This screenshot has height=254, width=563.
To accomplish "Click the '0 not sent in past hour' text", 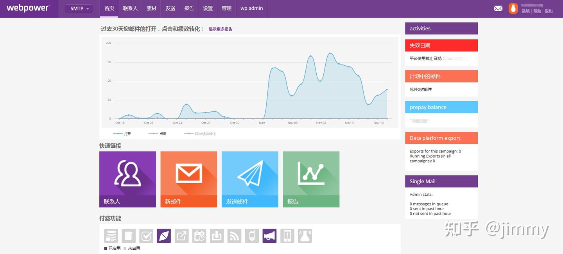I will coord(430,214).
